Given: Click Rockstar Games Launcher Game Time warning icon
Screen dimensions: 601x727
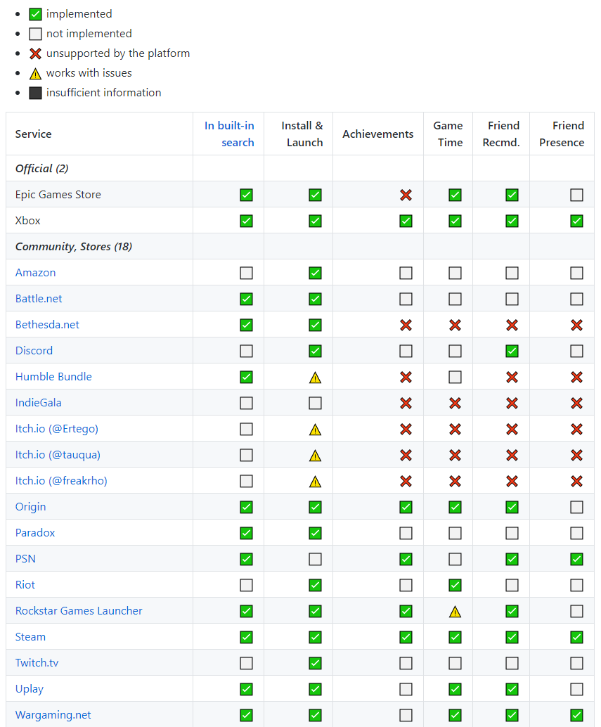Looking at the screenshot, I should (455, 612).
